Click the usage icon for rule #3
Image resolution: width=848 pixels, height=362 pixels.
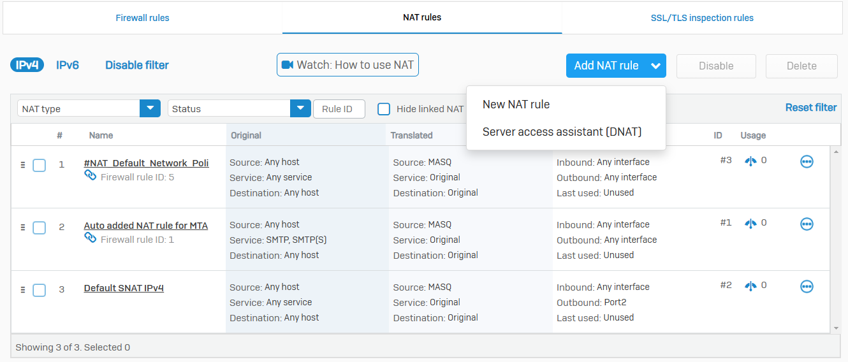[751, 161]
